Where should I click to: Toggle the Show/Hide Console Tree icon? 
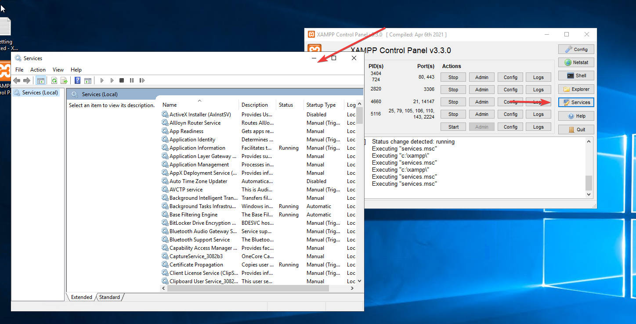coord(40,80)
